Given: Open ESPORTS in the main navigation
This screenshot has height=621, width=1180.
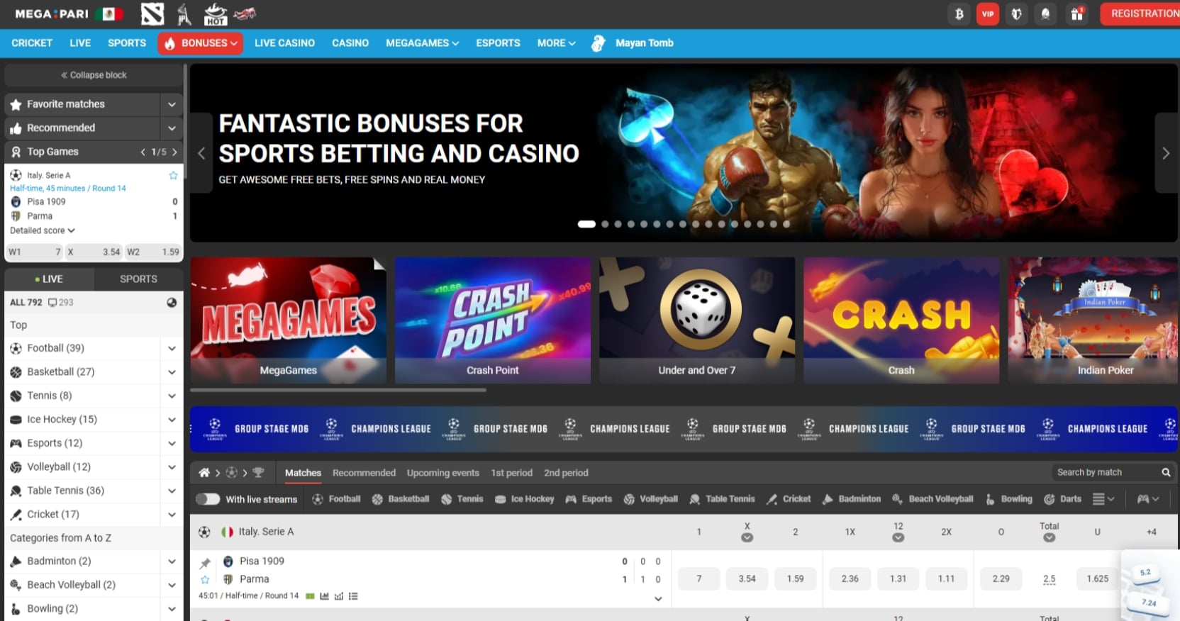Looking at the screenshot, I should click(x=498, y=43).
